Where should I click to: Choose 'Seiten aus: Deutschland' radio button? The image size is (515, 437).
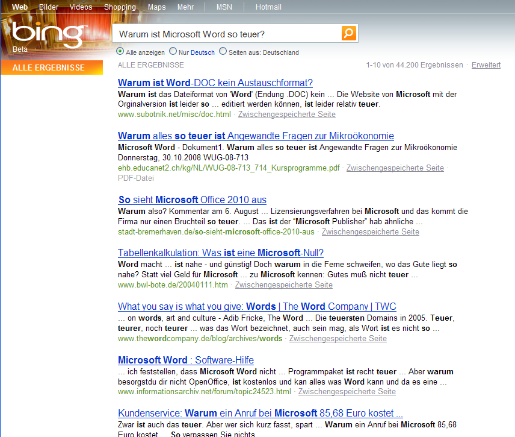tap(223, 52)
